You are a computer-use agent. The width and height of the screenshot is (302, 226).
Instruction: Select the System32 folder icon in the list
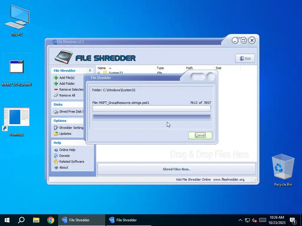coord(105,73)
